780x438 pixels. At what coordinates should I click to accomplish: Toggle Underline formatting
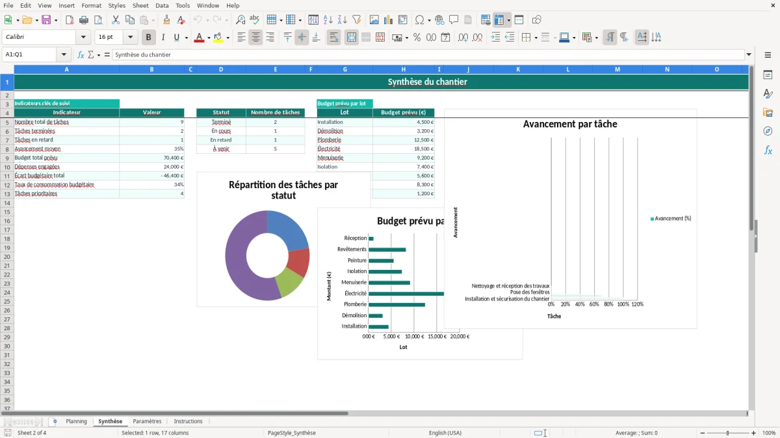click(176, 38)
